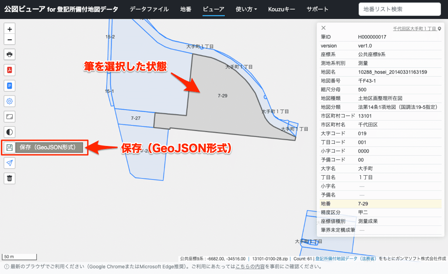Click 座標値種別 value 測量成果
This screenshot has width=448, height=274.
click(368, 221)
